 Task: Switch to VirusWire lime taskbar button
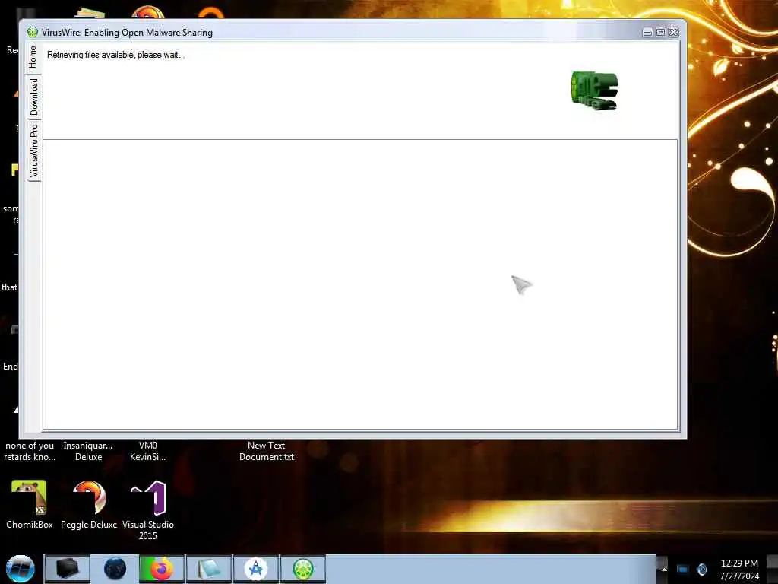303,569
